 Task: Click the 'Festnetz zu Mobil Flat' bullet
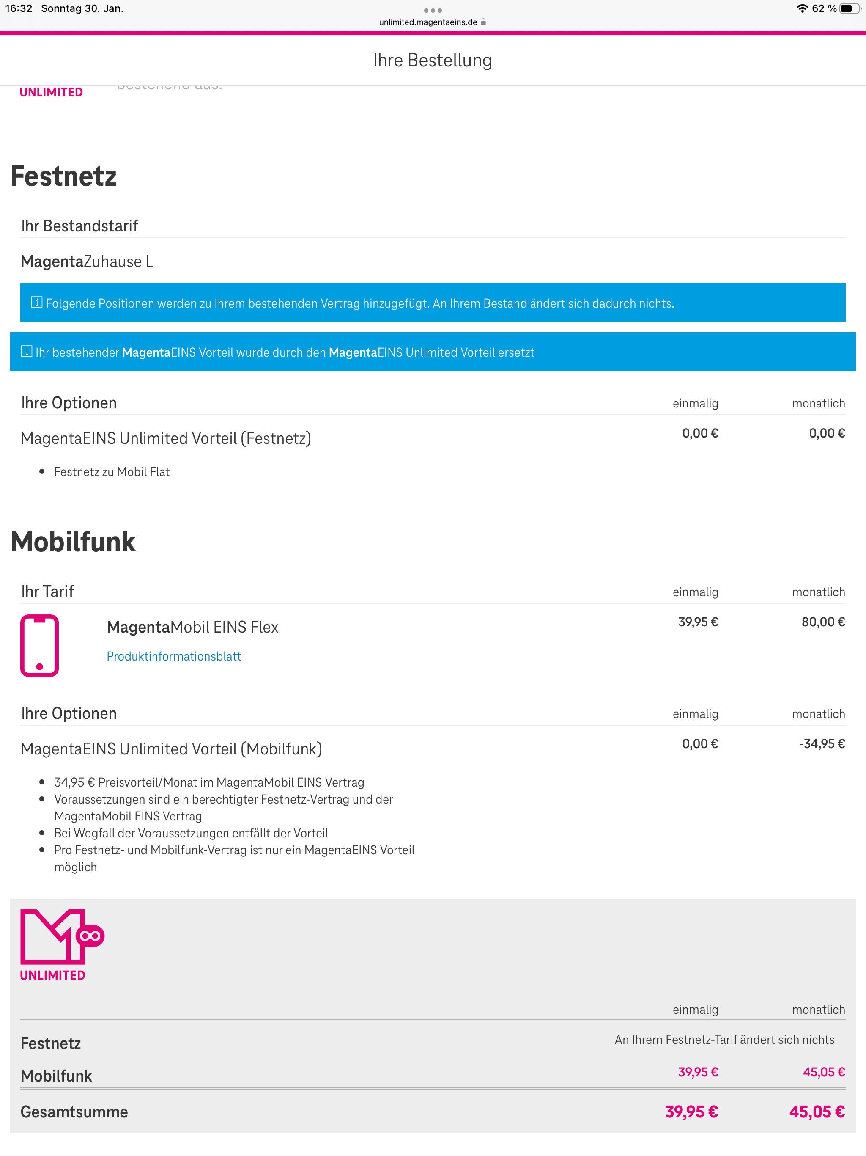tap(112, 472)
